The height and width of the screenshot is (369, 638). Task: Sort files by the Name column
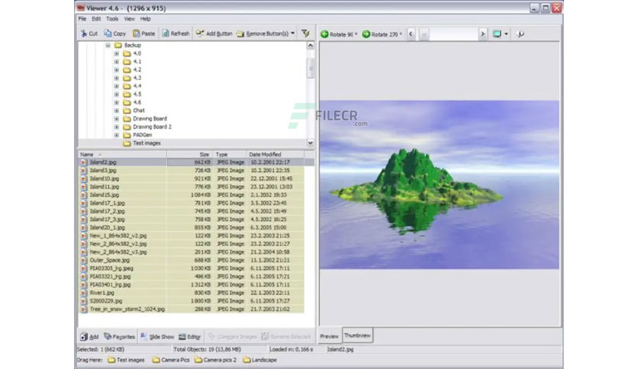[122, 155]
